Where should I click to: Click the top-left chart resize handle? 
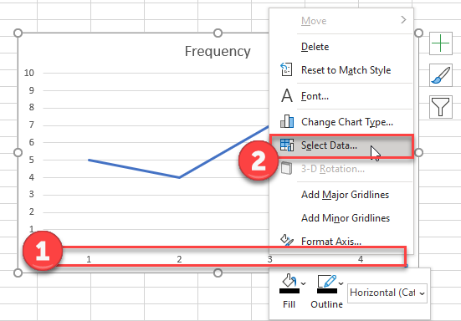[x=18, y=33]
